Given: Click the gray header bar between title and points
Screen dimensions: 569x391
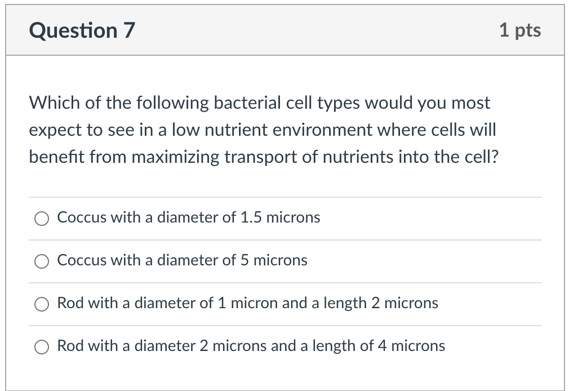Looking at the screenshot, I should click(315, 30).
